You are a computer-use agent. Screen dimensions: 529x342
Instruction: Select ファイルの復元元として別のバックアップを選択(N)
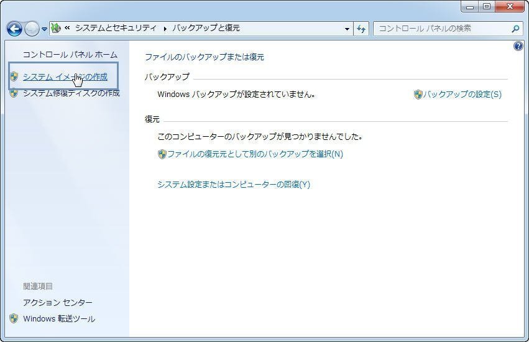pos(255,154)
